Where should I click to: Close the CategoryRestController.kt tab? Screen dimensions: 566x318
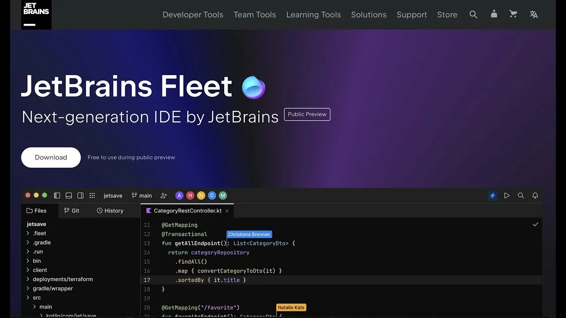point(227,211)
